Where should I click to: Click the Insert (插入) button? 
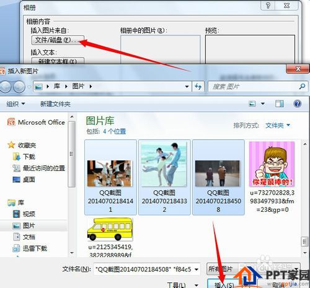click(224, 284)
